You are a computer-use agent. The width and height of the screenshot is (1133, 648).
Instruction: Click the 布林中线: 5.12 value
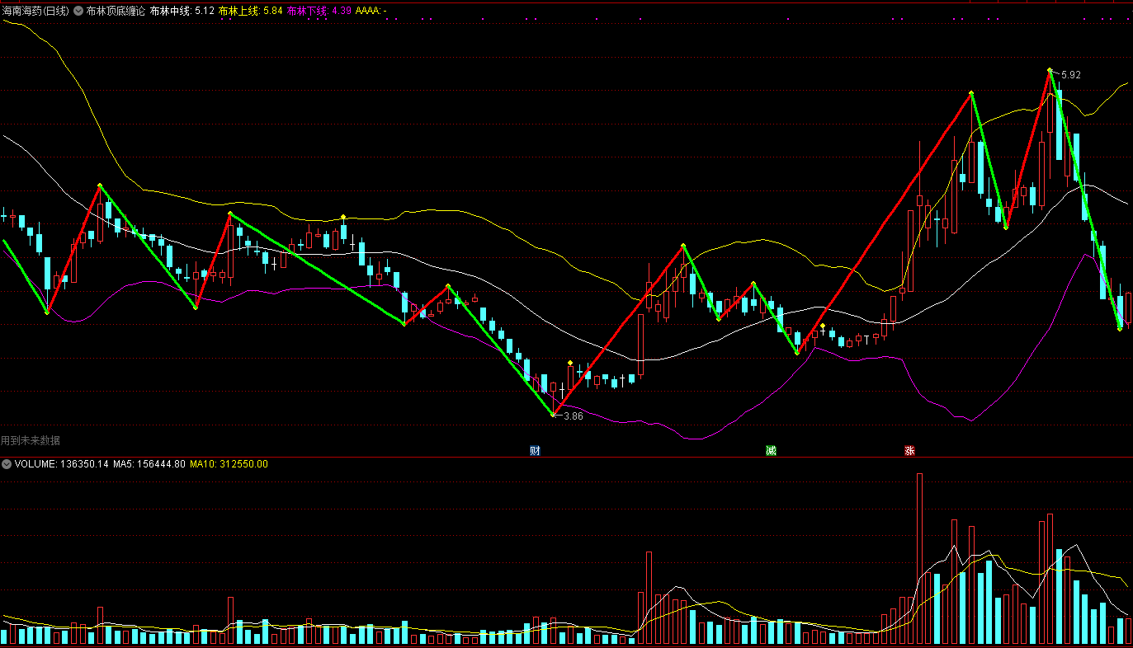click(182, 12)
